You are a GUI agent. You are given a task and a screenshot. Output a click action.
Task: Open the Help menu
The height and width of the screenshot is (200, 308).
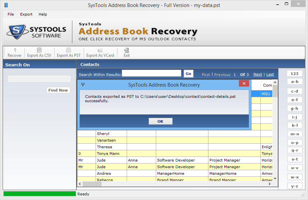click(x=43, y=14)
